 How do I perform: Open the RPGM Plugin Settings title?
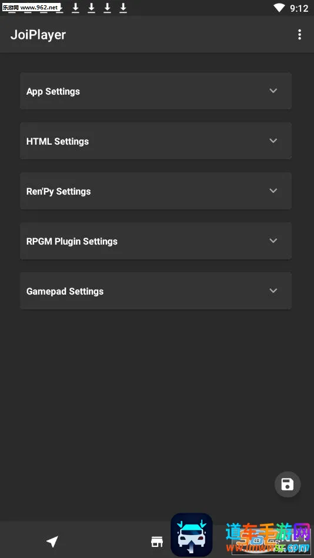coord(72,241)
